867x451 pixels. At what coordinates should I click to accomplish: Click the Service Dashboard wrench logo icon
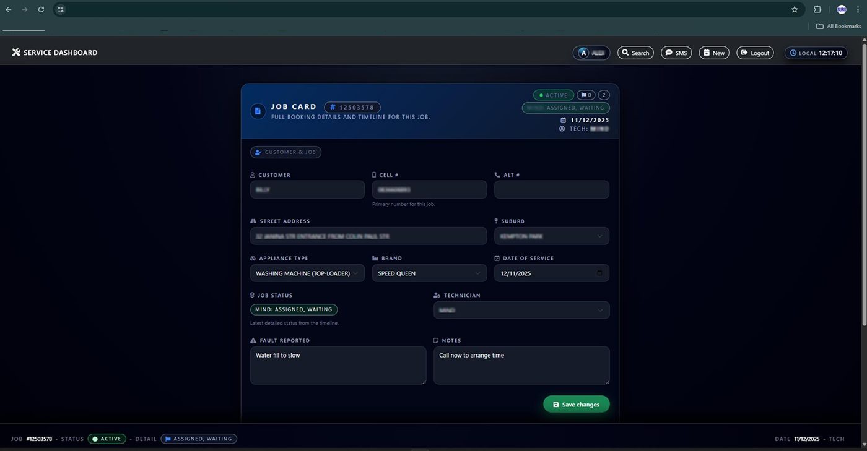pos(16,53)
